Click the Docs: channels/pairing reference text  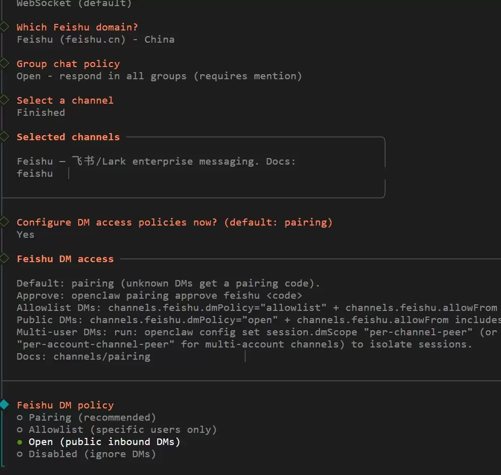[x=83, y=357]
